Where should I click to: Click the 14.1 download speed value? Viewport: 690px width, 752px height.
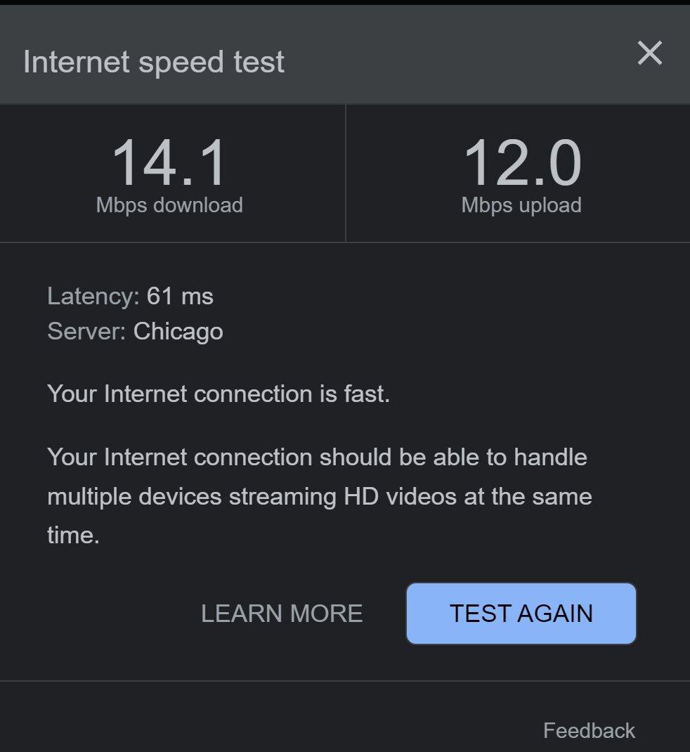click(x=169, y=164)
